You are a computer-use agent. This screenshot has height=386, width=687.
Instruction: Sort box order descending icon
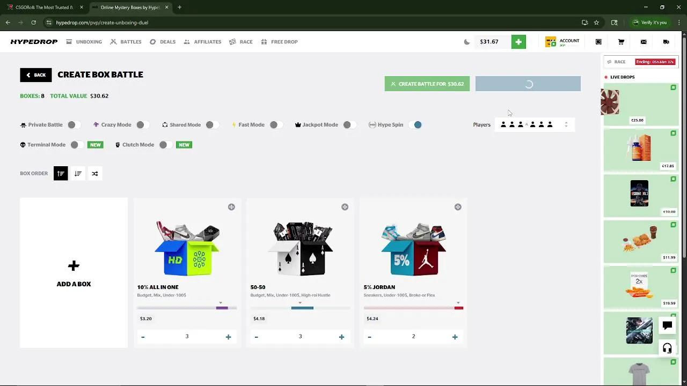point(78,173)
